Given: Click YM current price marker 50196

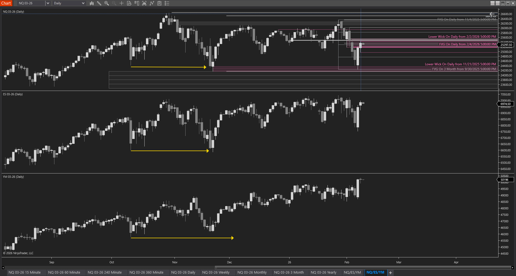Looking at the screenshot, I should (x=505, y=180).
